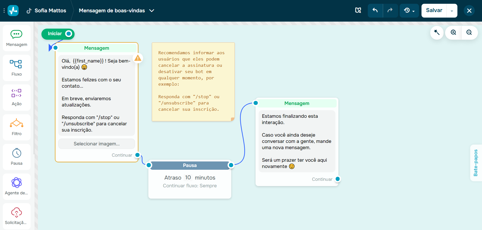Select the Ação block in the sidebar
482x230 pixels.
pyautogui.click(x=16, y=97)
